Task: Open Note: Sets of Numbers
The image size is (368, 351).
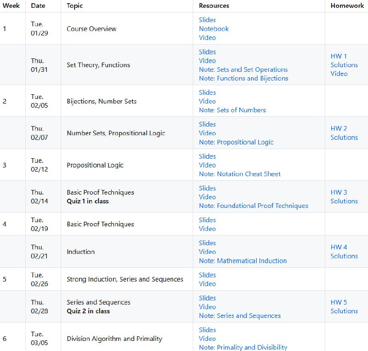Action: click(232, 110)
